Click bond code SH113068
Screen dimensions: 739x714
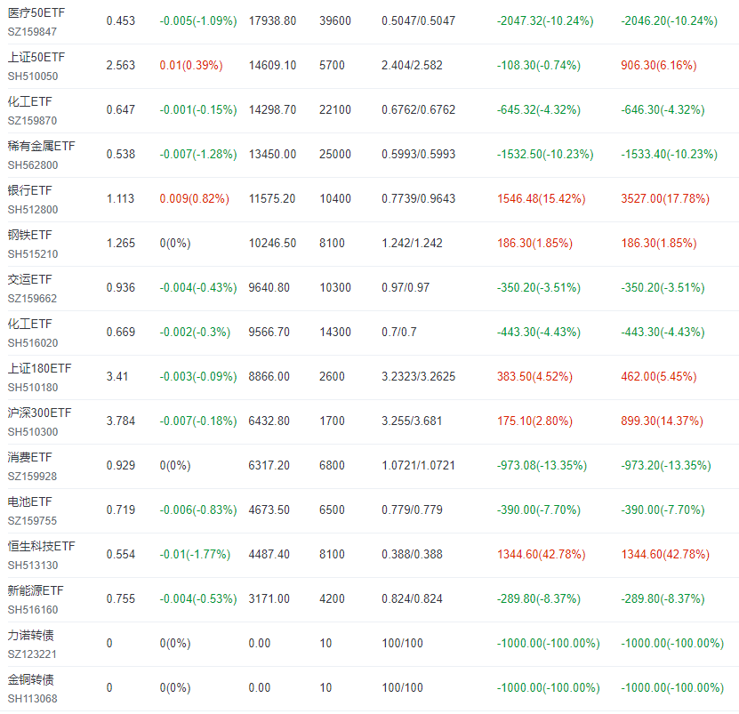33,699
